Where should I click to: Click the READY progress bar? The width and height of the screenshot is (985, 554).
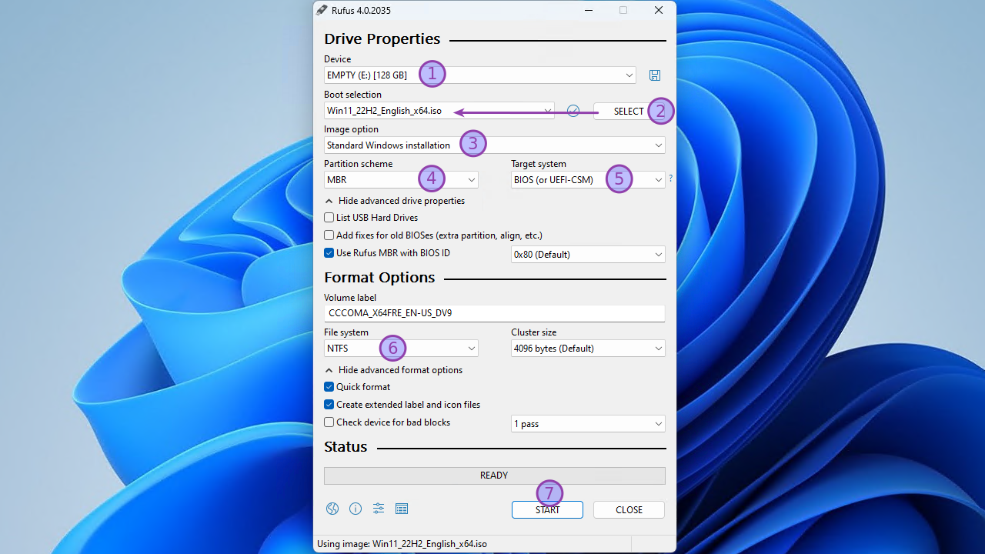495,476
